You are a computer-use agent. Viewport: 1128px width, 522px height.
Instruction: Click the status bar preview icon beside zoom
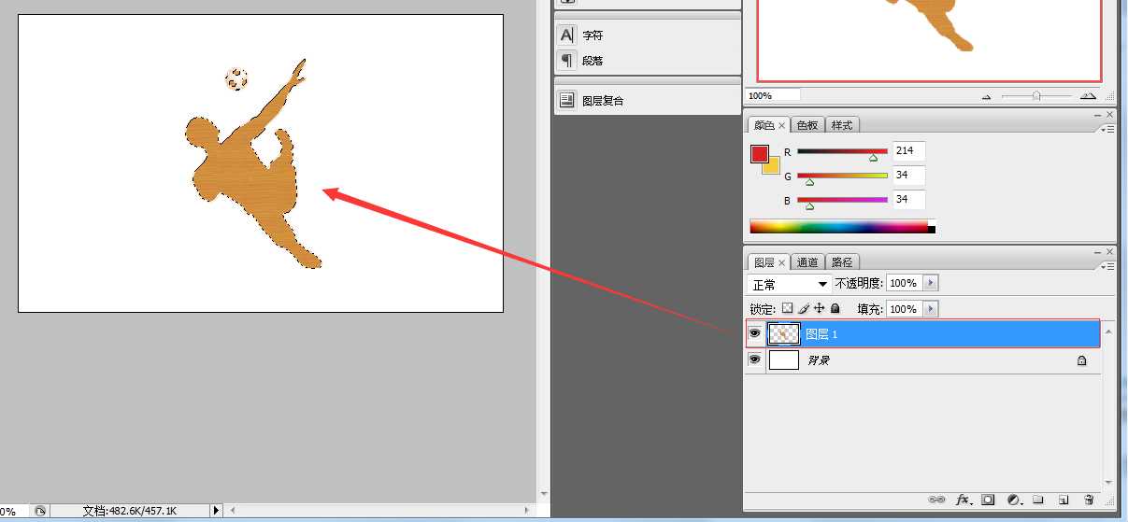[40, 511]
